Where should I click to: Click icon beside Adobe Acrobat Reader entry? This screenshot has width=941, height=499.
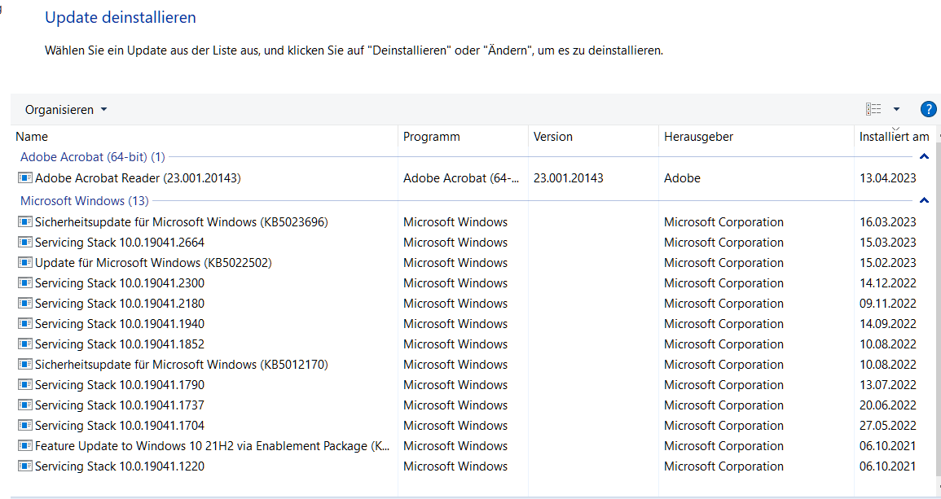[x=25, y=177]
